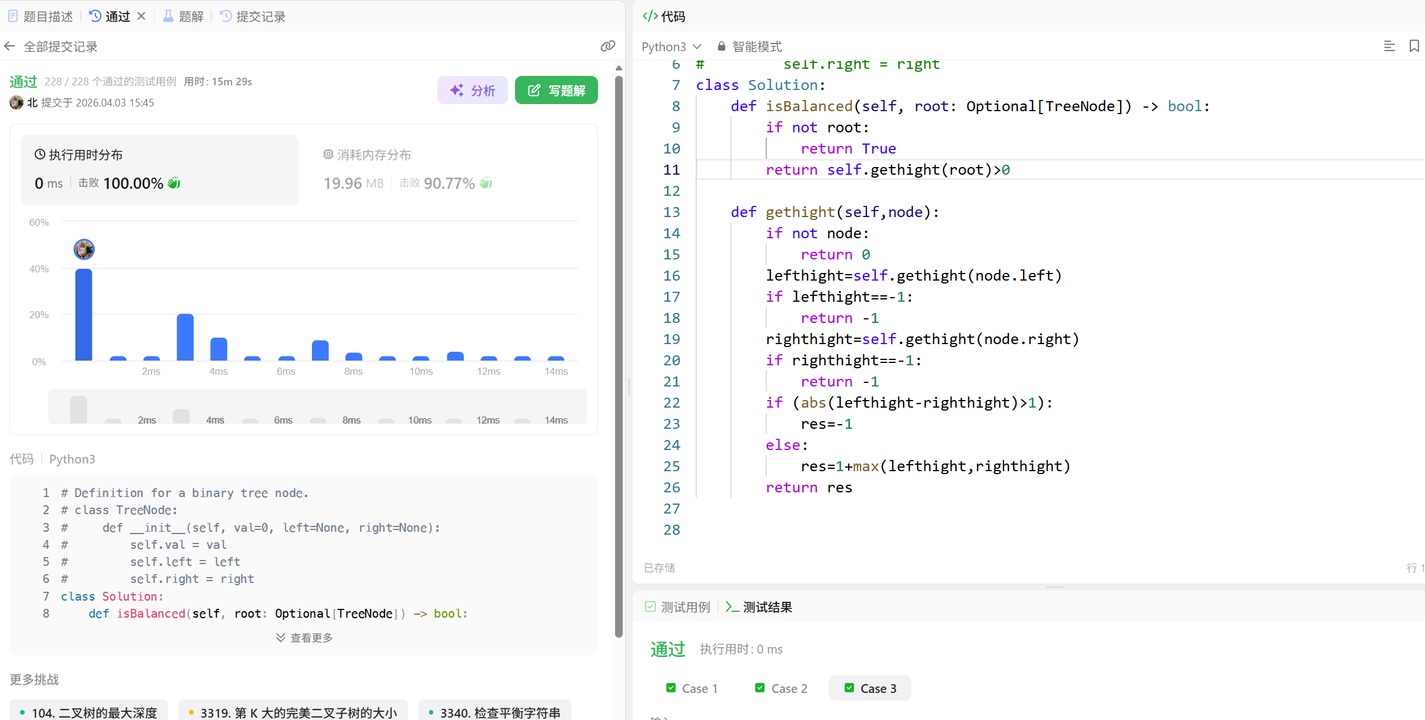Image resolution: width=1425 pixels, height=720 pixels.
Task: Open challenge 104. 二叉树的最大深度
Action: pos(88,712)
